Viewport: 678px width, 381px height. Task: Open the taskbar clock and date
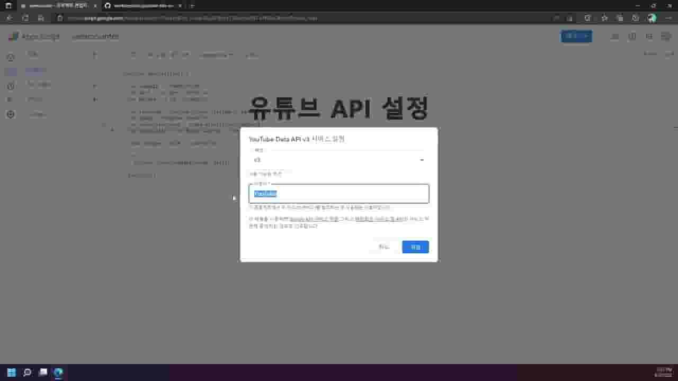tap(663, 373)
